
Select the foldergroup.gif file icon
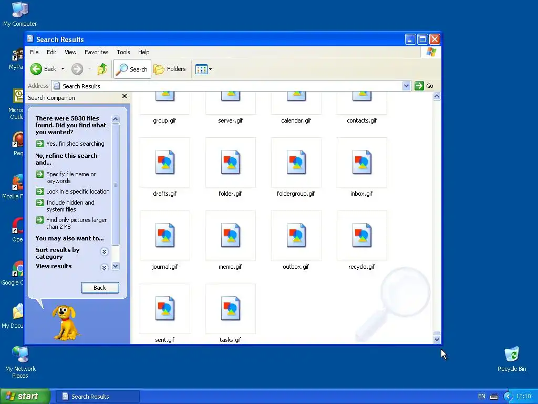(296, 162)
